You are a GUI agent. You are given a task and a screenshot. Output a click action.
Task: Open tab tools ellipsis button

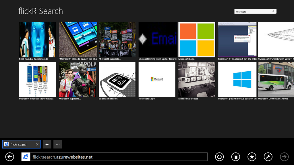57,144
